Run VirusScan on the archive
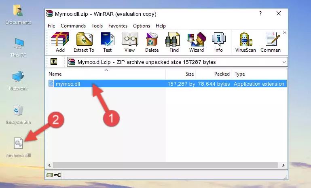This screenshot has height=188, width=311. click(245, 42)
